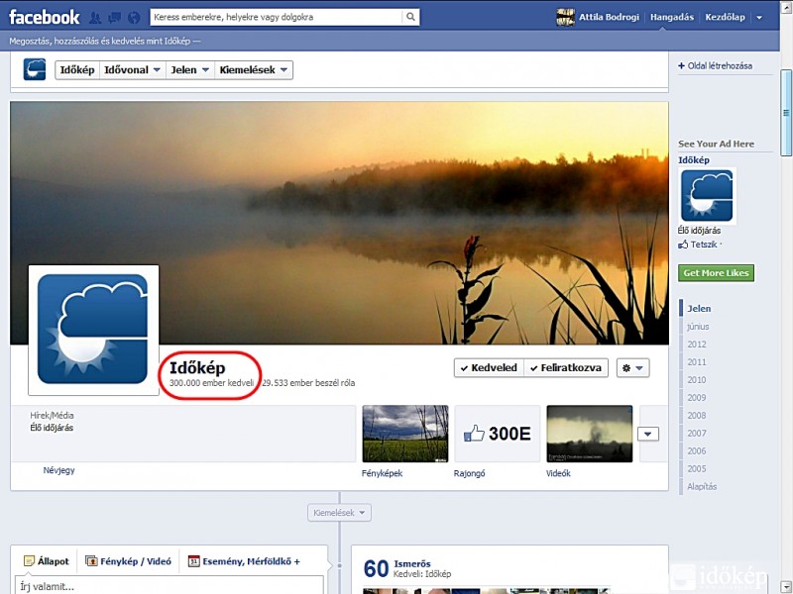The width and height of the screenshot is (793, 594).
Task: Toggle the Feliratkozva subscription button
Action: (x=566, y=368)
